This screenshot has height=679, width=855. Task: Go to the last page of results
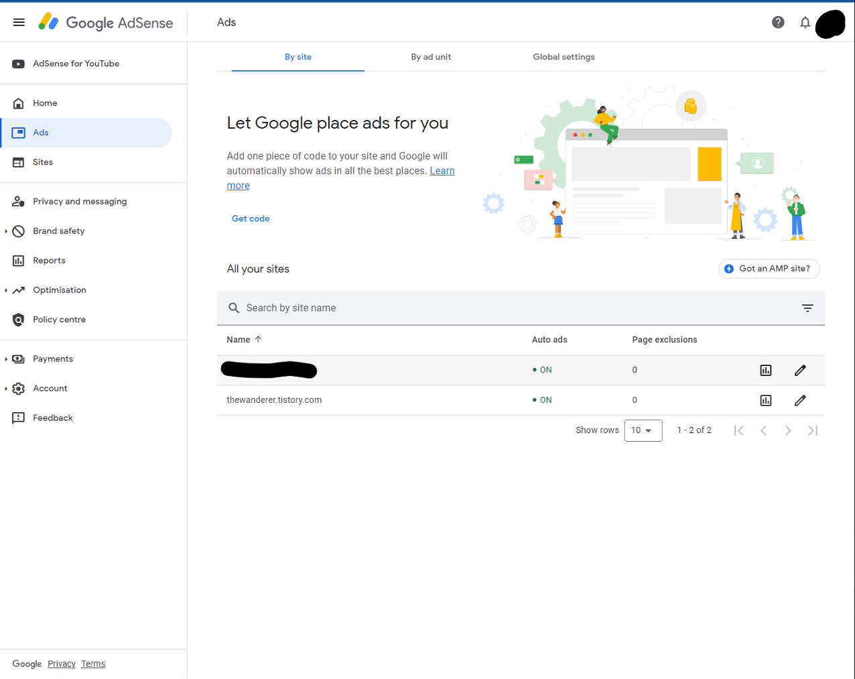813,430
